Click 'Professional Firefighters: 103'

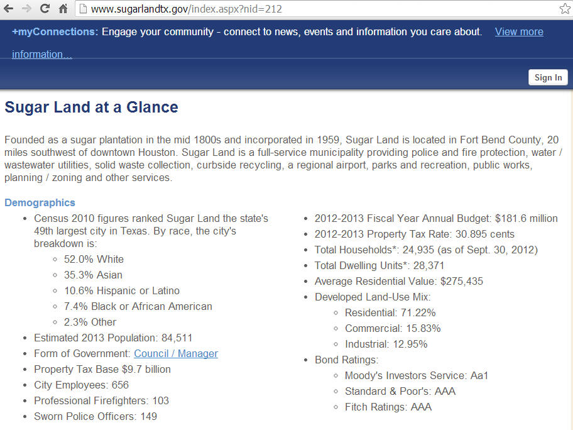pos(101,400)
